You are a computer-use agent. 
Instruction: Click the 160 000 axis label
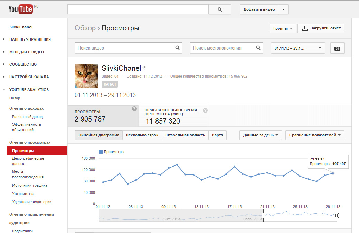pyautogui.click(x=88, y=158)
